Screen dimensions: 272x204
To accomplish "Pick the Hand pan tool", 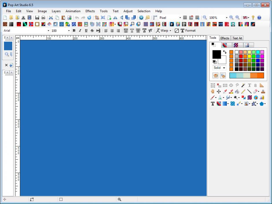I will click(x=213, y=91).
